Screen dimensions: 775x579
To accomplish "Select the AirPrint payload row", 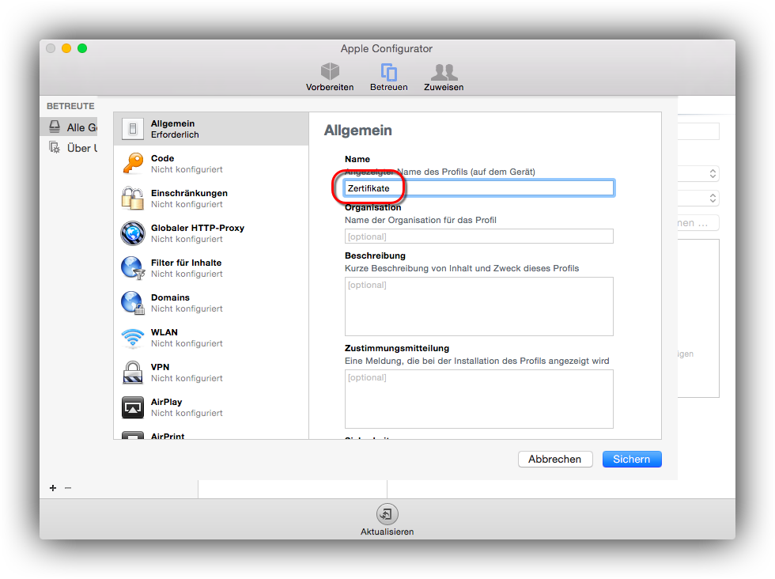I will pyautogui.click(x=211, y=434).
